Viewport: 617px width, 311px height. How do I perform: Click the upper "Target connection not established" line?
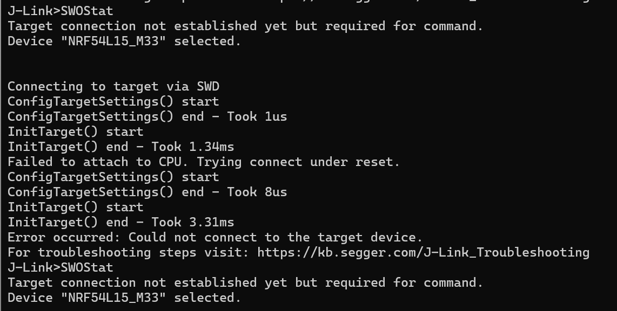245,26
